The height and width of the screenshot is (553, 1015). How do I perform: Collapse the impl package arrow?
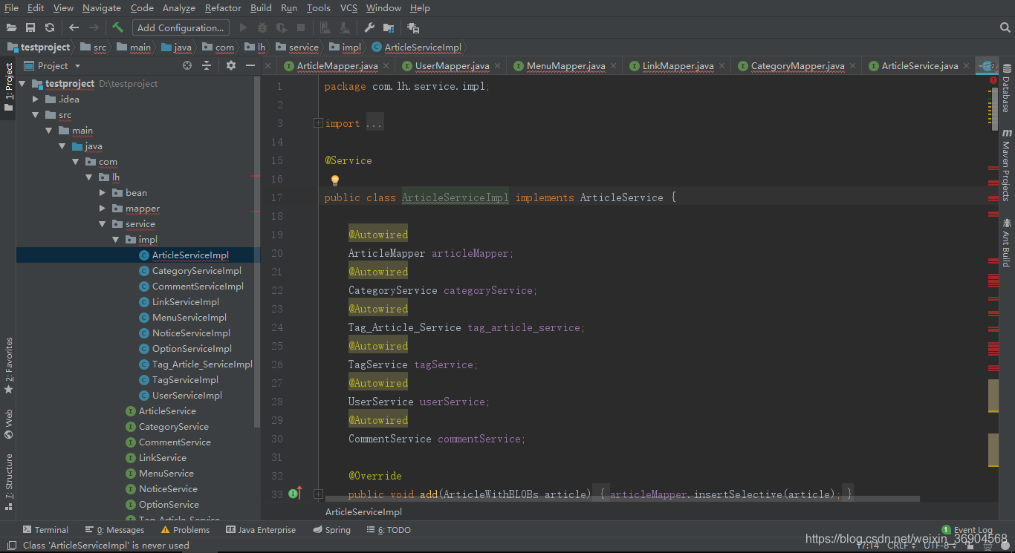116,240
